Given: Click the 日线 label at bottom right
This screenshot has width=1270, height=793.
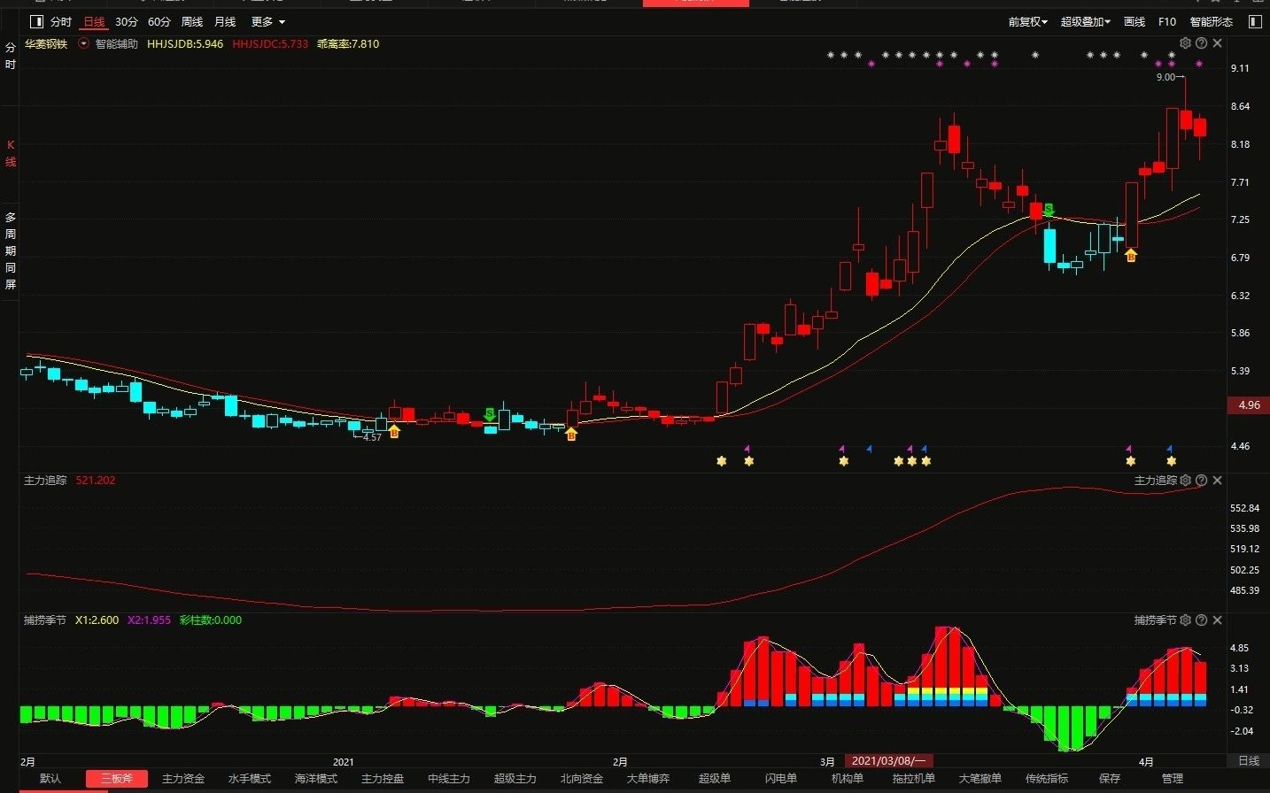Looking at the screenshot, I should [x=1249, y=761].
